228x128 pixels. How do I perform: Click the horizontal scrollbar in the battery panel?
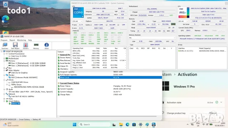coord(108,116)
